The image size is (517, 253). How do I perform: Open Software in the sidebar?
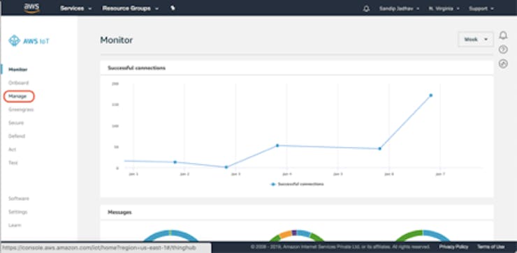[x=19, y=199]
